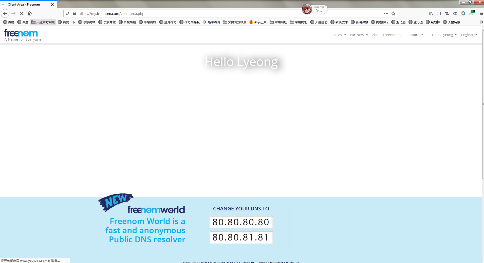Click the colorful ring extension icon
The width and height of the screenshot is (484, 263).
463,13
